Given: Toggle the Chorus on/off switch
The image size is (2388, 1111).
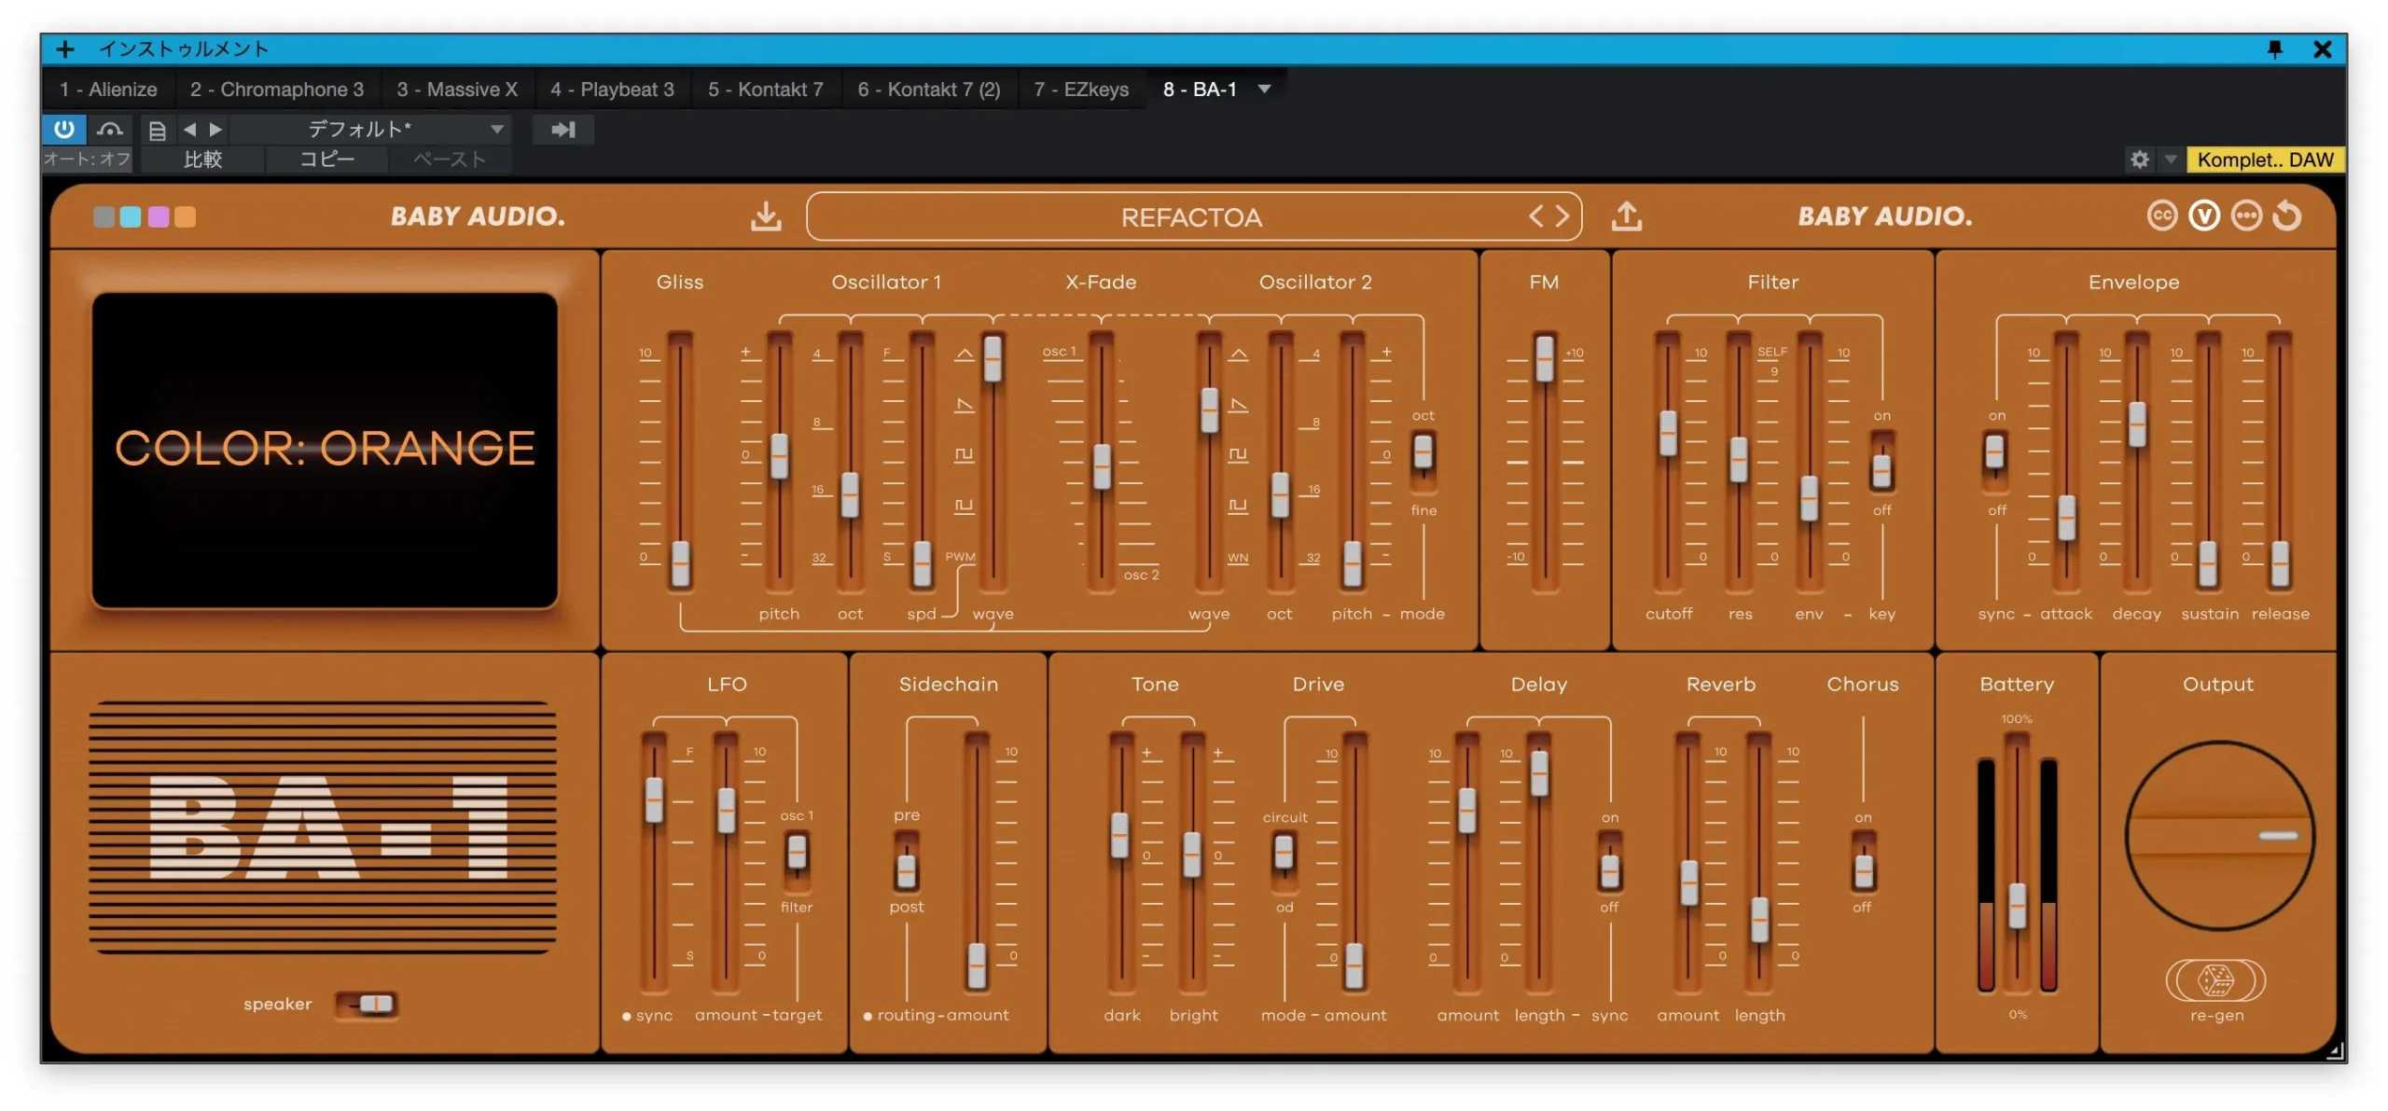Looking at the screenshot, I should (x=1863, y=863).
